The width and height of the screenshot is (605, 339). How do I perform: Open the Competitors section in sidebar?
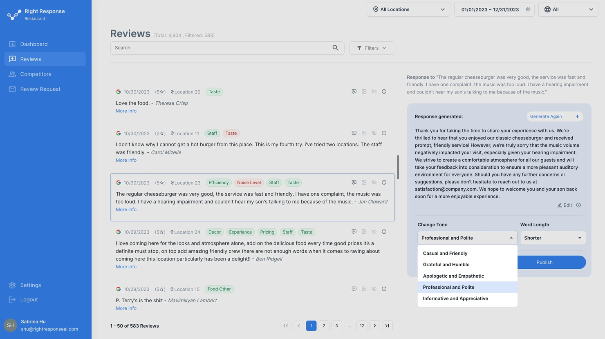[35, 74]
